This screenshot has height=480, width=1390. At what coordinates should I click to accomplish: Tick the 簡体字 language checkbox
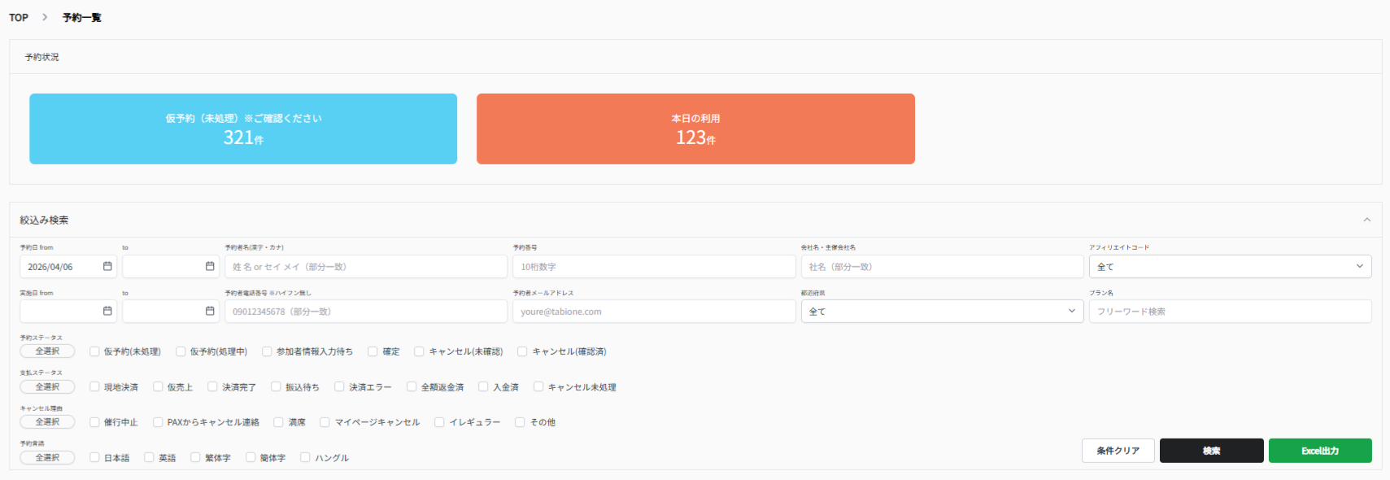[251, 458]
